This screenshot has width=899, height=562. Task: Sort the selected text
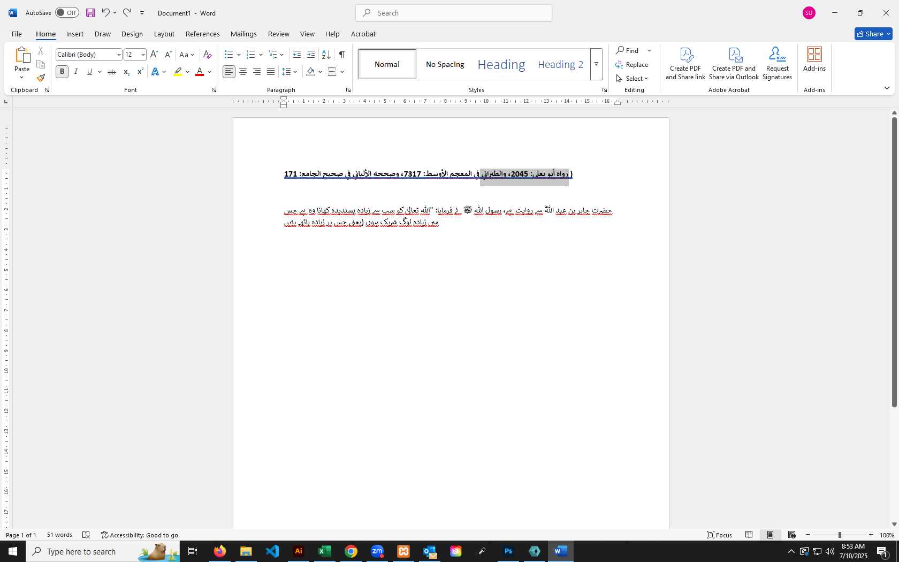[326, 55]
